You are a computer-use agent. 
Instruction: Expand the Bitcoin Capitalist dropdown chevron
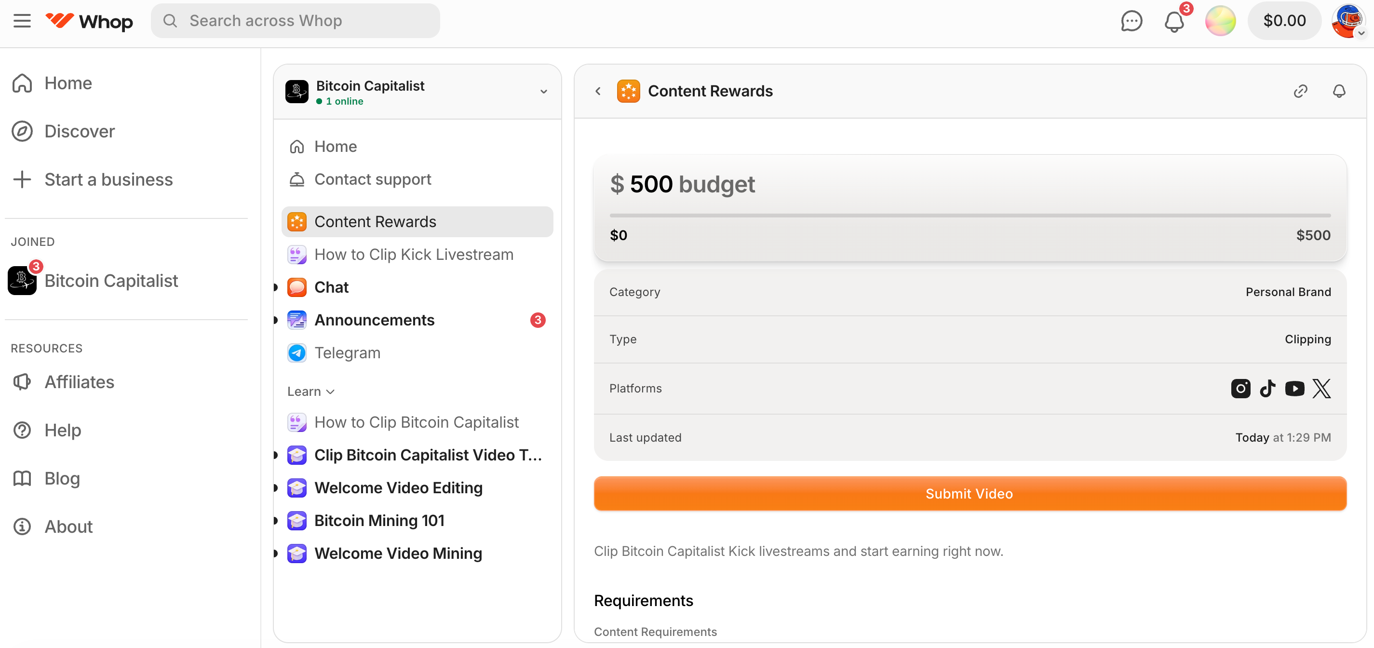click(x=543, y=91)
